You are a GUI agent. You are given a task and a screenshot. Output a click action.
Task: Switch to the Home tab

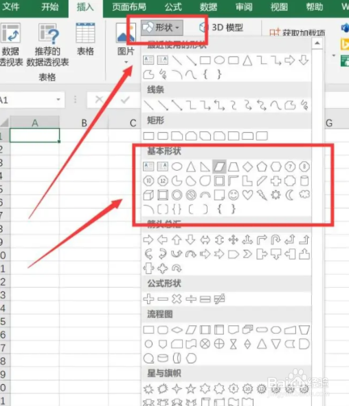[x=49, y=6]
